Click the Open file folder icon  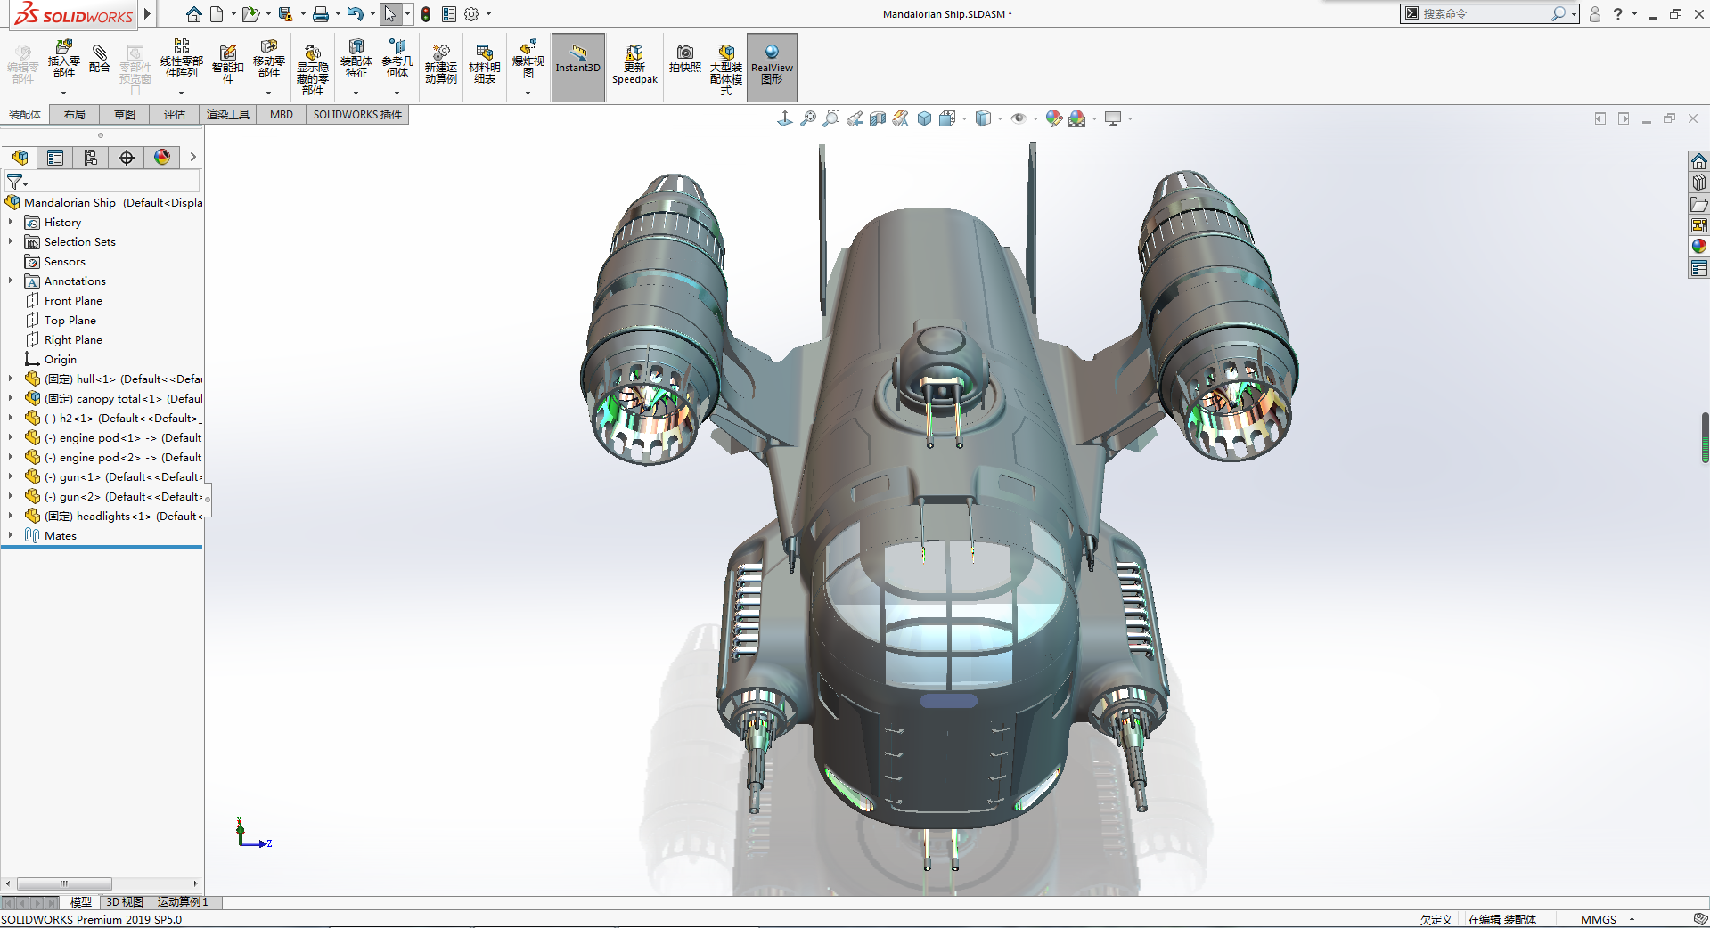tap(250, 14)
